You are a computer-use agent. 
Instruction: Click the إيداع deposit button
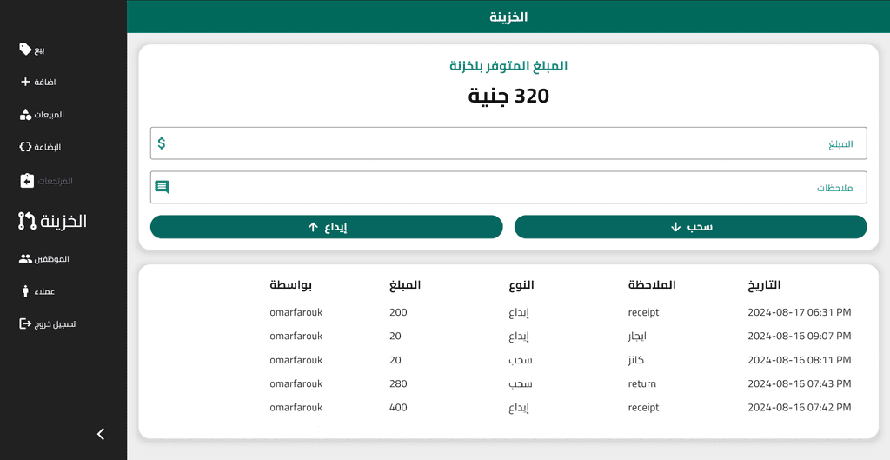pyautogui.click(x=327, y=227)
